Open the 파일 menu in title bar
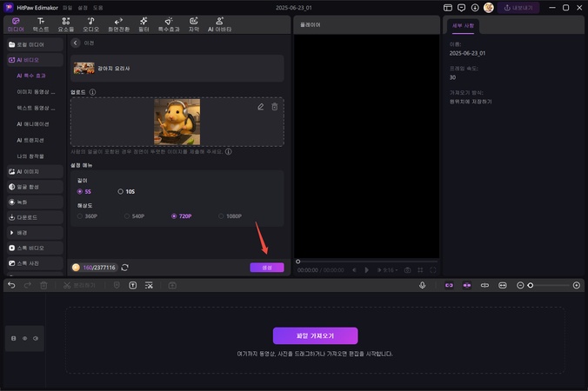The width and height of the screenshot is (588, 391). pos(68,8)
